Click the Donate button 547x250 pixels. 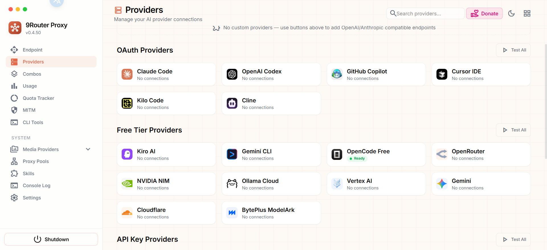(484, 13)
